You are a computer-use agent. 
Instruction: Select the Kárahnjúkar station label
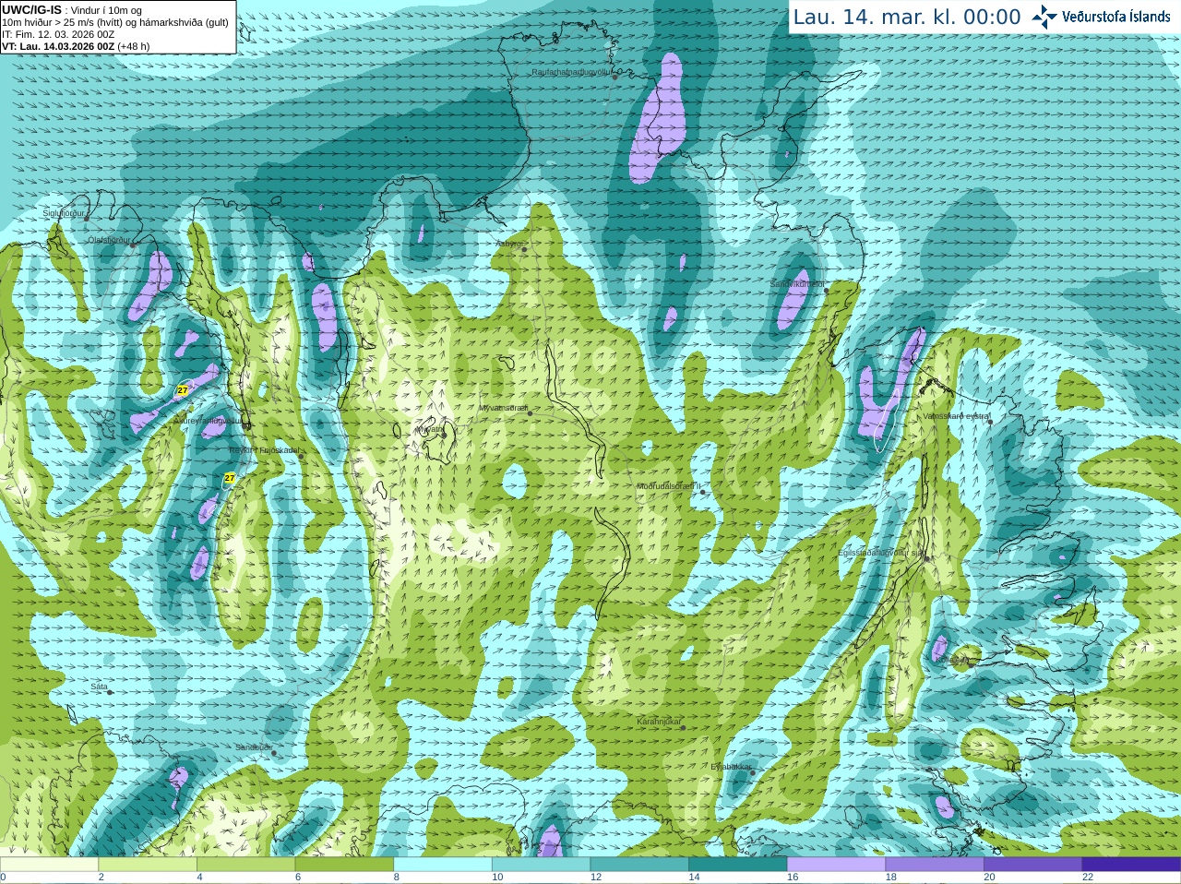[659, 723]
